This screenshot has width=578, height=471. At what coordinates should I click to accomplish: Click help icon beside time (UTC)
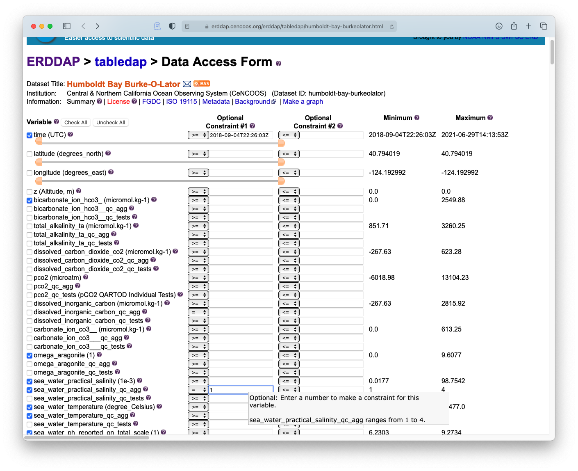click(x=70, y=134)
